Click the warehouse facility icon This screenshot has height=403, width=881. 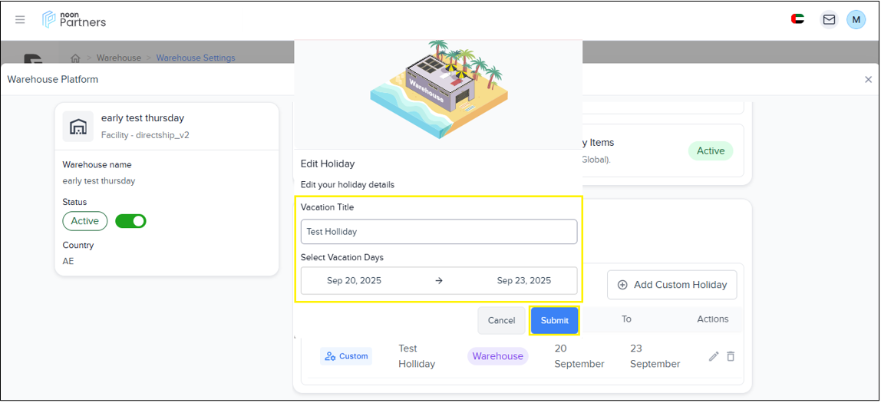[78, 127]
